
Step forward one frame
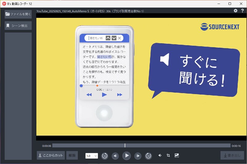click(138, 156)
